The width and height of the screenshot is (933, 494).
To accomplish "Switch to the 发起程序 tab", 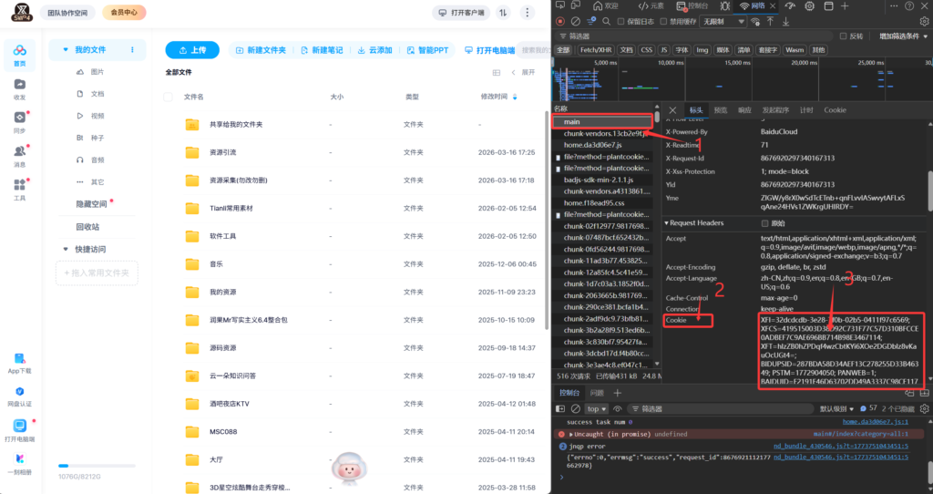I will click(x=775, y=110).
